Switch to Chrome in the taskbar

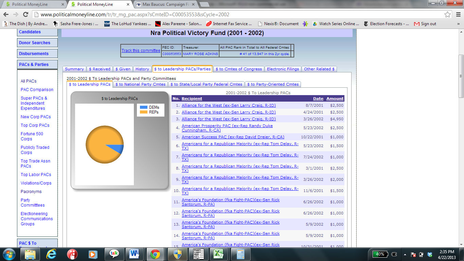pos(155,254)
